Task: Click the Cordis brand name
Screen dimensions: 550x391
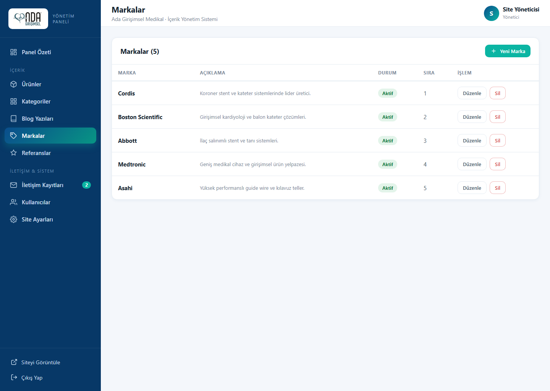Action: click(x=126, y=94)
